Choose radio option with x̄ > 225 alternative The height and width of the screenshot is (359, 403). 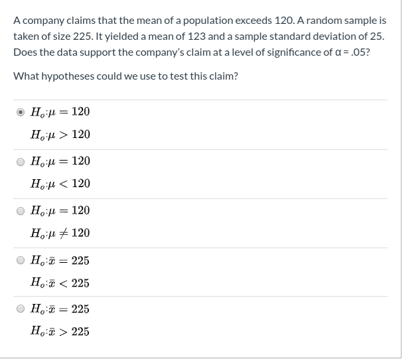[21, 309]
